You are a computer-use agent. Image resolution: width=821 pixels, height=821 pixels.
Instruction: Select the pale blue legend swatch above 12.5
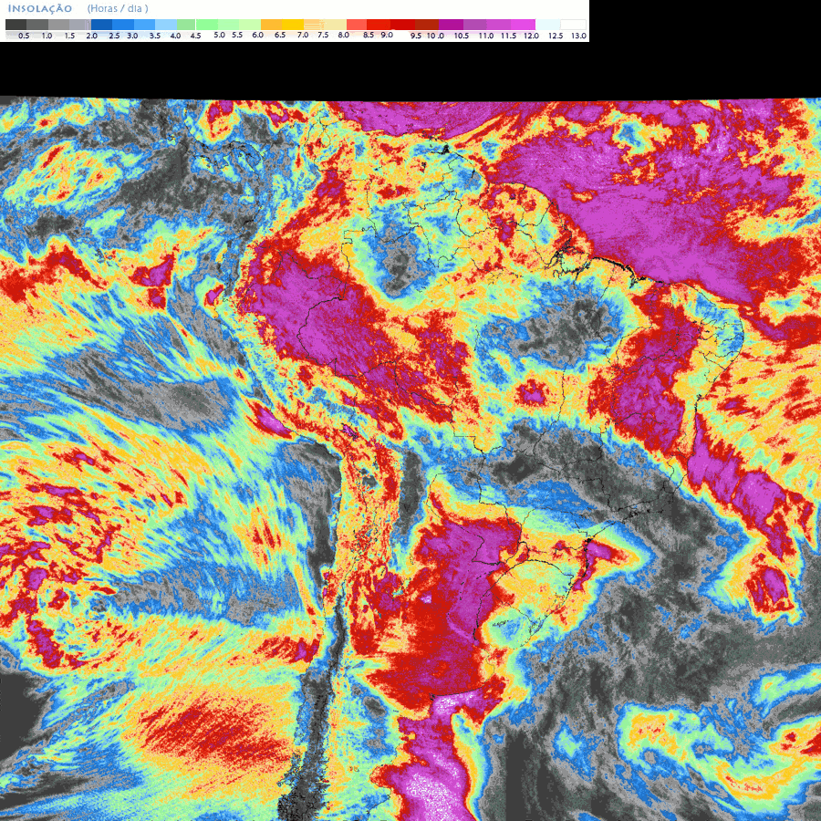[x=548, y=25]
